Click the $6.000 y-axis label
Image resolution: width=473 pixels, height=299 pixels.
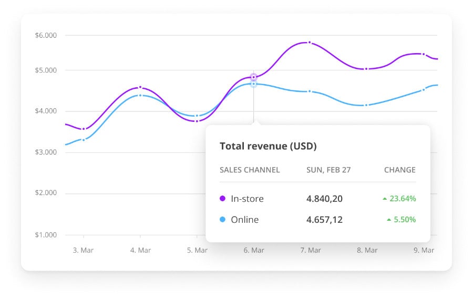46,35
